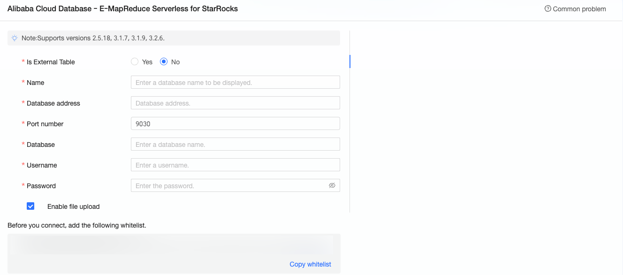This screenshot has width=623, height=275.
Task: Click the blurred whitelist address box
Action: (x=174, y=245)
